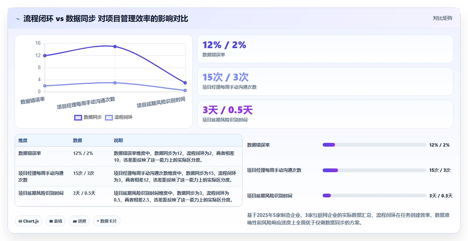Select the Chart.js chip
The height and width of the screenshot is (241, 468).
point(29,221)
